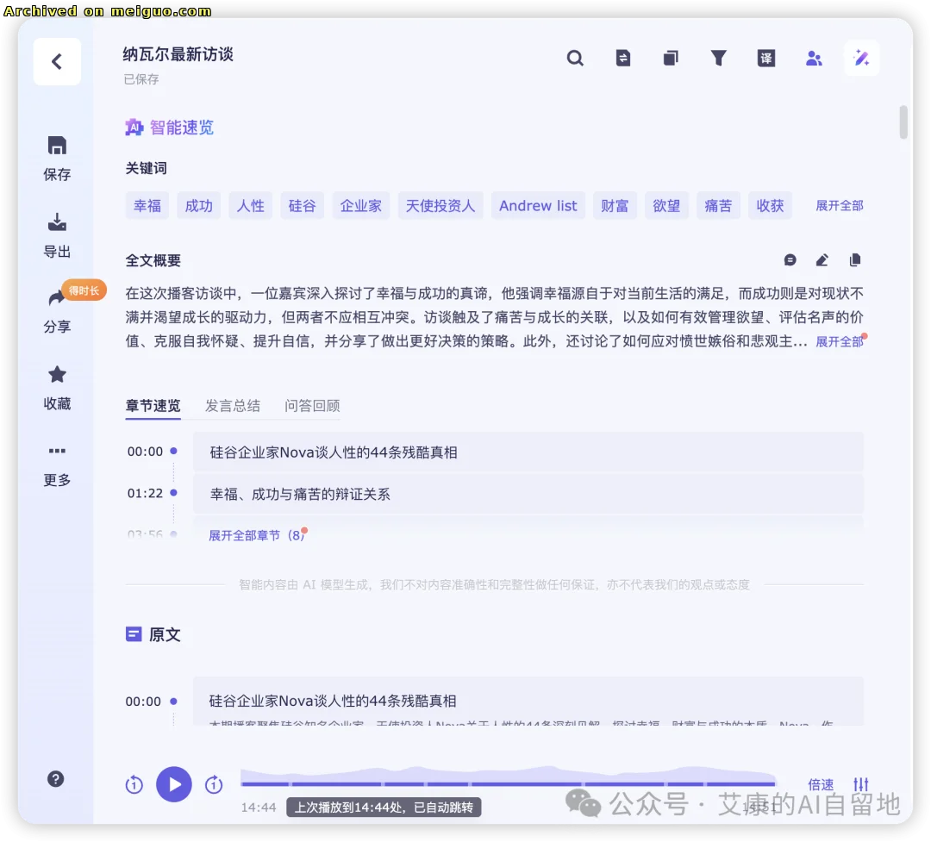Select the keyword chip 幸福
The width and height of the screenshot is (931, 842).
tap(147, 205)
